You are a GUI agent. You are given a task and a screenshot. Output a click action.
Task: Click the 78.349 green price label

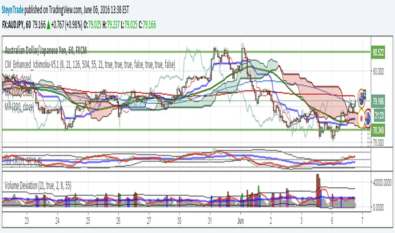click(378, 130)
